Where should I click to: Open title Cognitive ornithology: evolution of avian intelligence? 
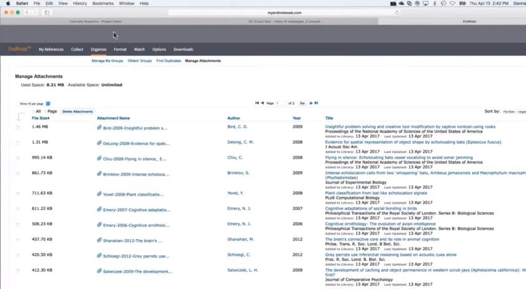point(381,224)
